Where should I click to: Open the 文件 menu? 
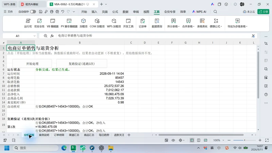pyautogui.click(x=8, y=12)
